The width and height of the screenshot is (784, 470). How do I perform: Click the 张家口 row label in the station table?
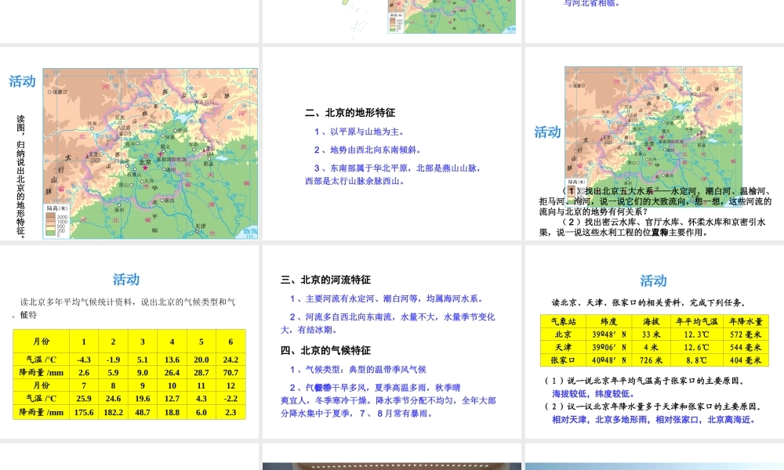pos(564,360)
